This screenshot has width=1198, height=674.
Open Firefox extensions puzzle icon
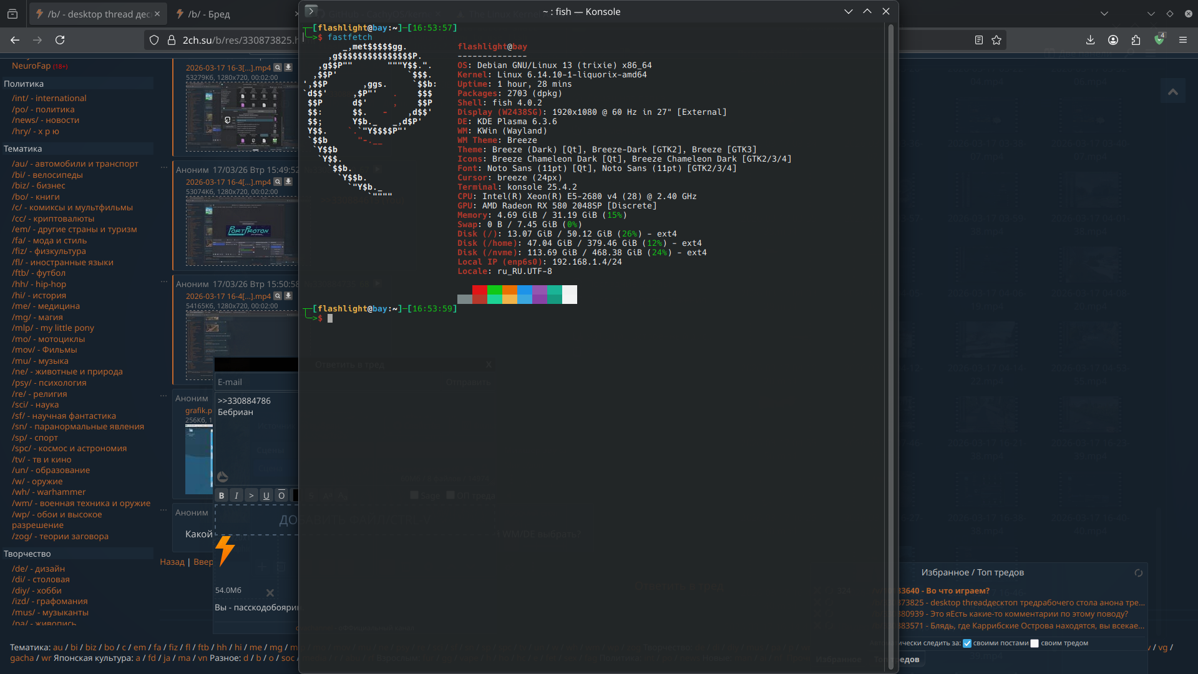(1136, 40)
